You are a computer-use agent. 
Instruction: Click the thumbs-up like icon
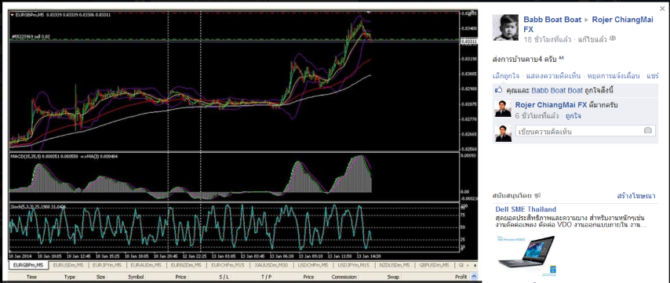click(499, 90)
